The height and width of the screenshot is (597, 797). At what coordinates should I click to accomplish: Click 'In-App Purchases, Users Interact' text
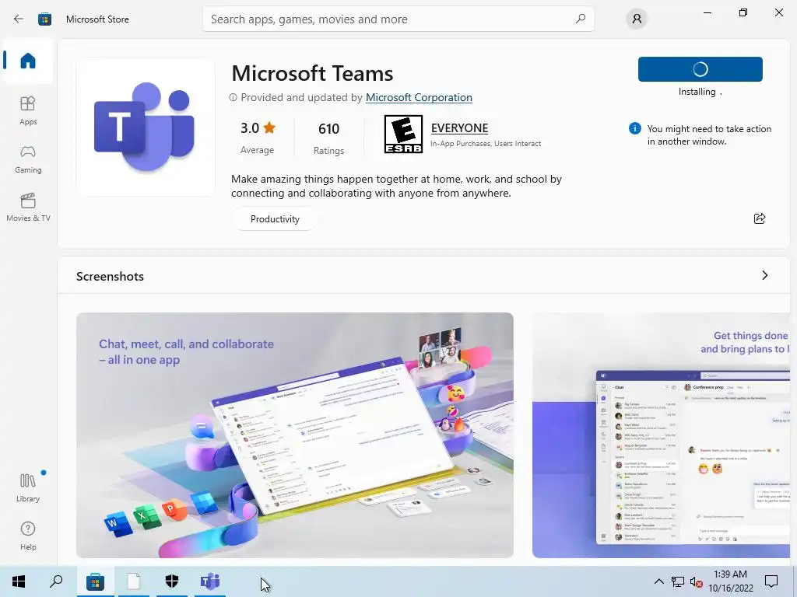(x=486, y=144)
